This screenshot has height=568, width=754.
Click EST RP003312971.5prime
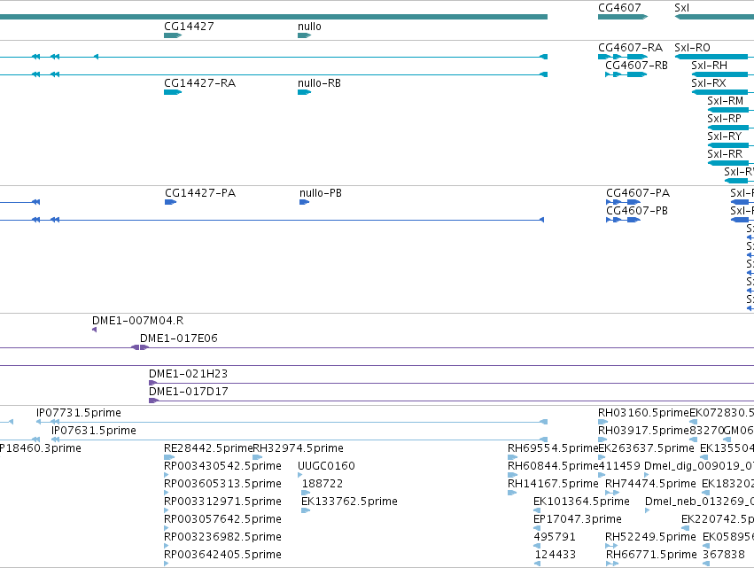point(222,502)
